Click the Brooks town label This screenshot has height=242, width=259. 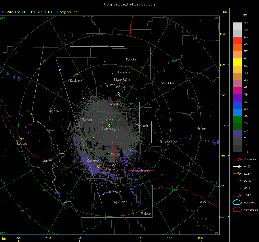pos(205,201)
